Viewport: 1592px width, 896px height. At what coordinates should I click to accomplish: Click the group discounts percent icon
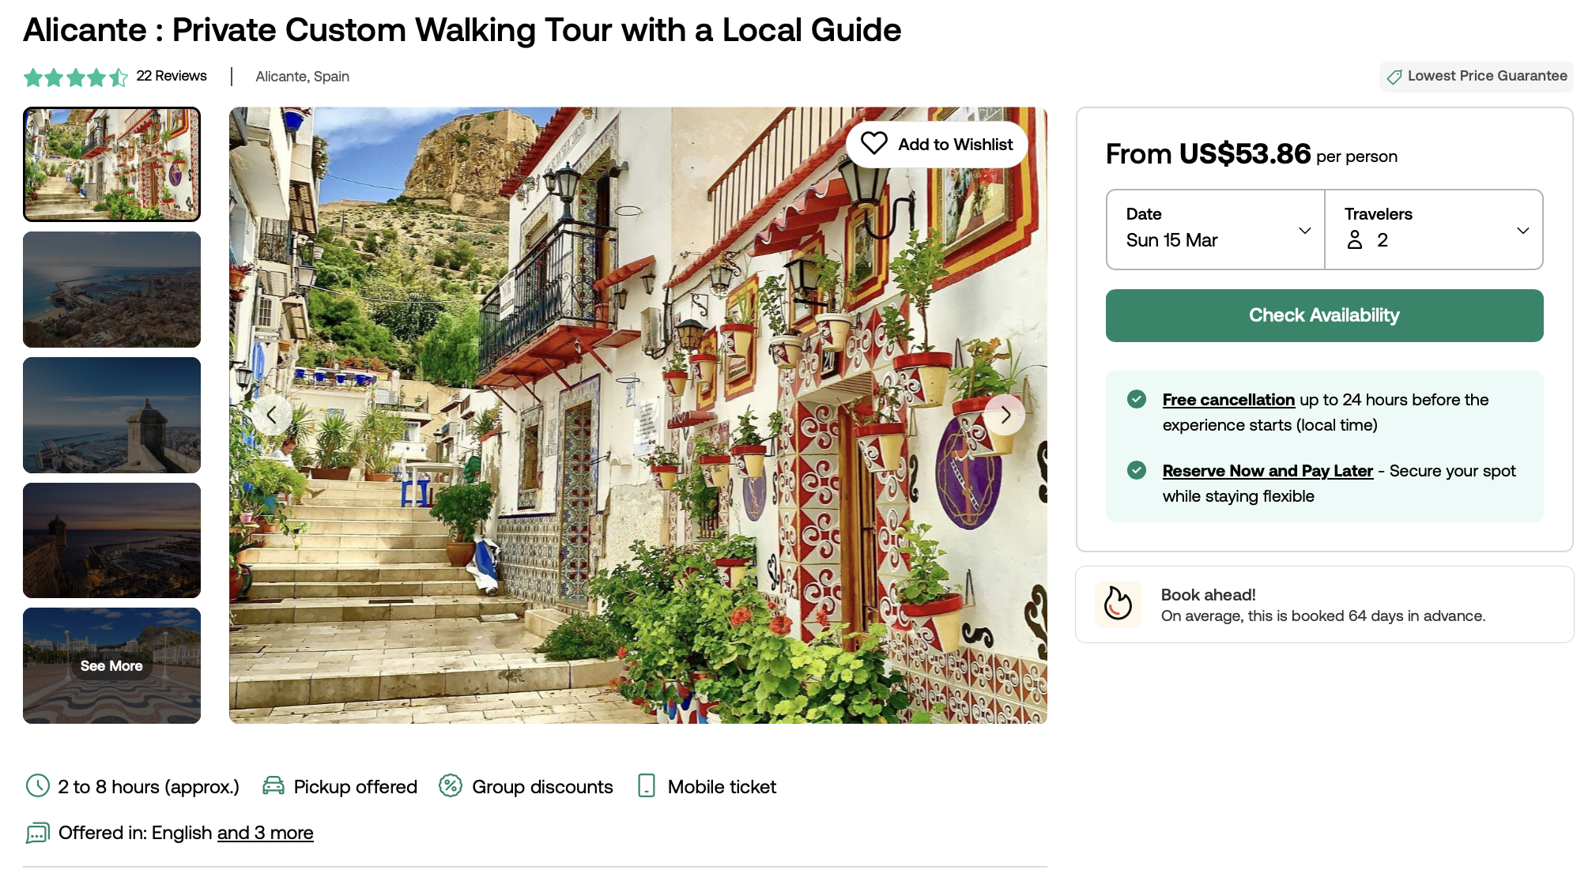451,786
